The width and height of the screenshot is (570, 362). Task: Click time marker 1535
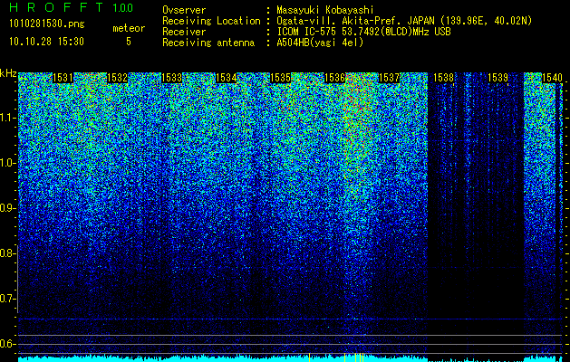click(x=280, y=78)
